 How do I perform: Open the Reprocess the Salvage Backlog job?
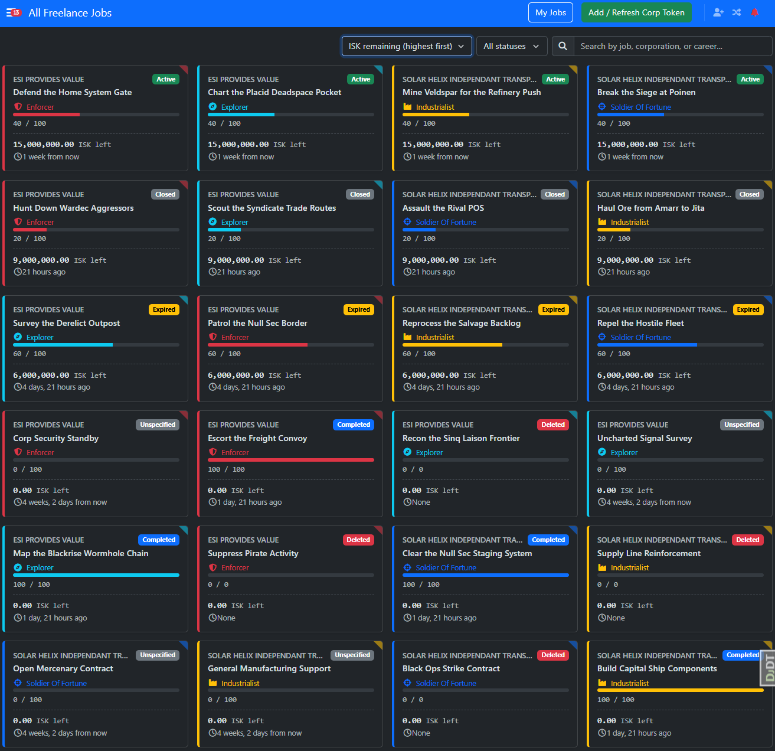[462, 323]
